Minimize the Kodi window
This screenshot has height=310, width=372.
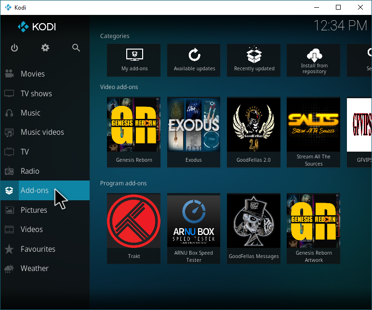tap(317, 7)
